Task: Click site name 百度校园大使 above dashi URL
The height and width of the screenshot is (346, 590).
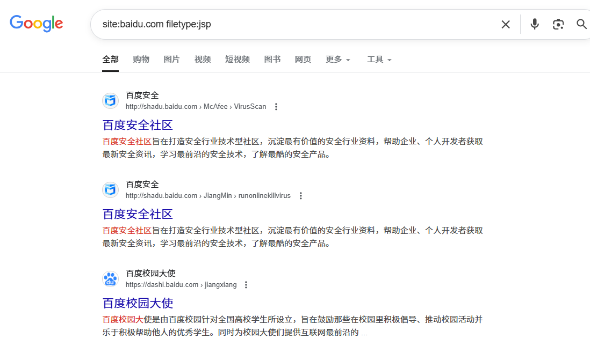Action: [x=150, y=274]
